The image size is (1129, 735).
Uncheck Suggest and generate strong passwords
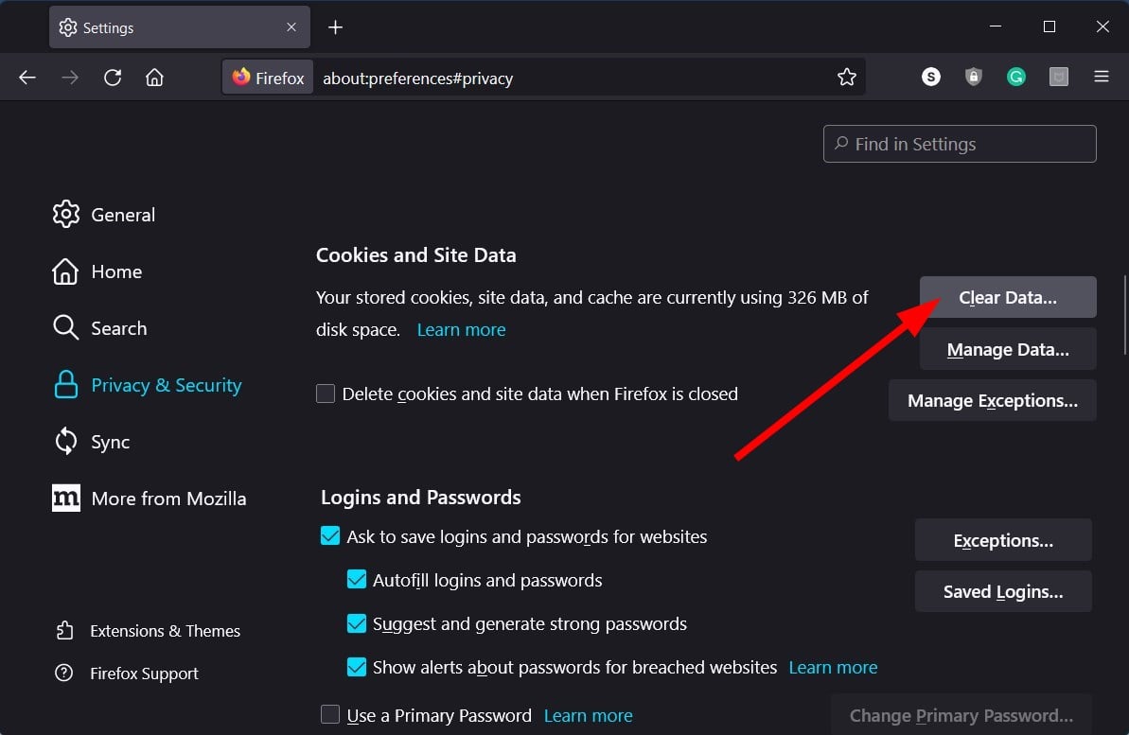click(x=357, y=623)
